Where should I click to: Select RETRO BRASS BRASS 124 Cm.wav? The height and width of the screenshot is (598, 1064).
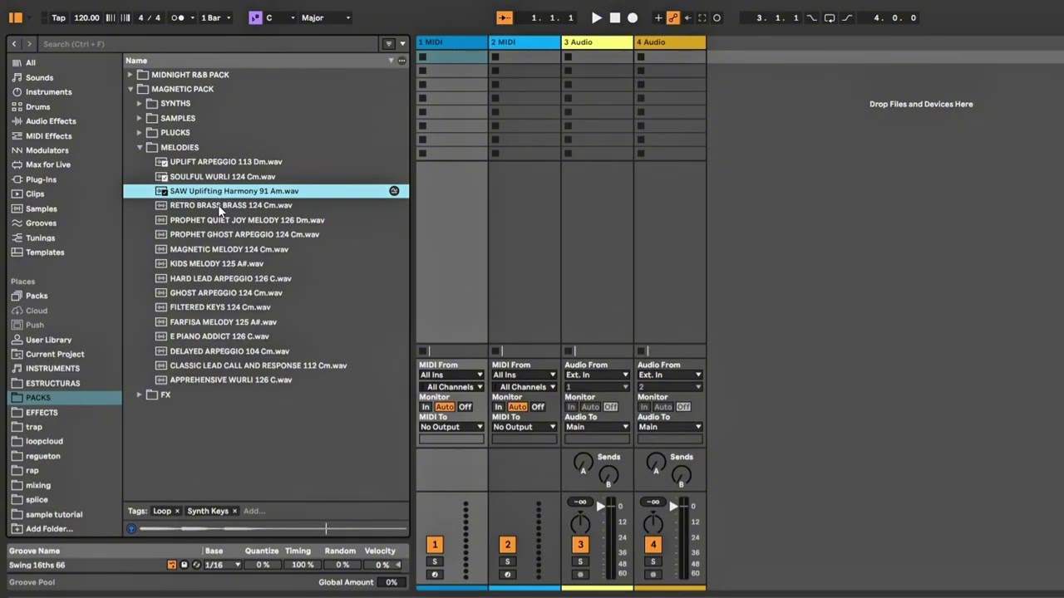231,205
